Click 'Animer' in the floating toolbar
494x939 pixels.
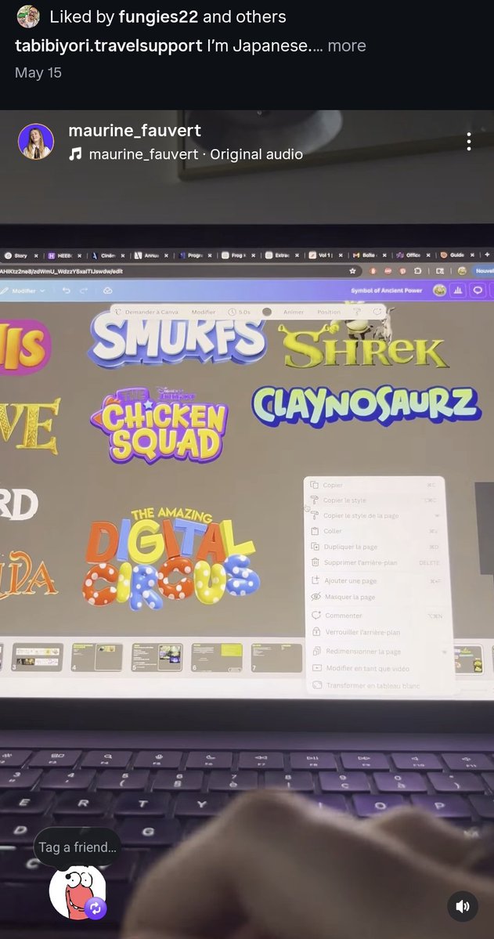294,312
